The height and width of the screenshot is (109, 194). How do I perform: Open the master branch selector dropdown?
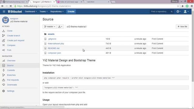point(50,27)
